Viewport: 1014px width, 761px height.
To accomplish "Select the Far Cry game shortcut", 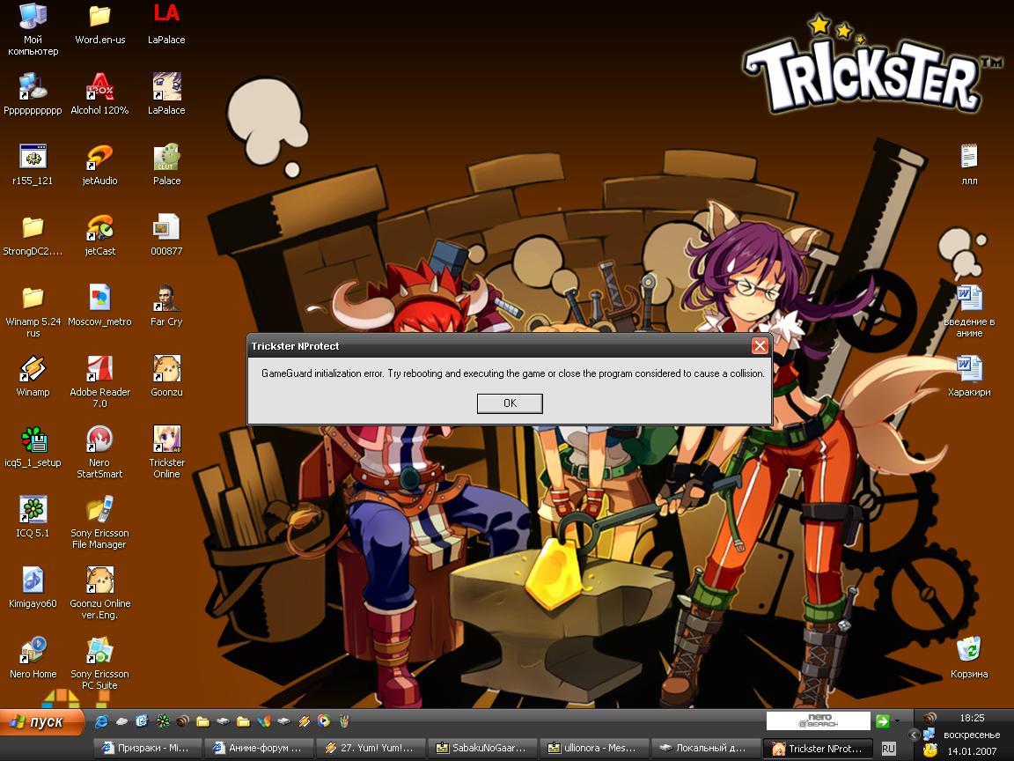I will coord(167,306).
